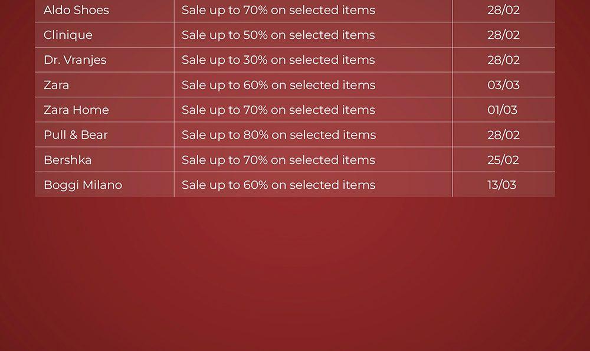Click the 25/02 date for Bershka
This screenshot has height=351, width=590.
503,160
